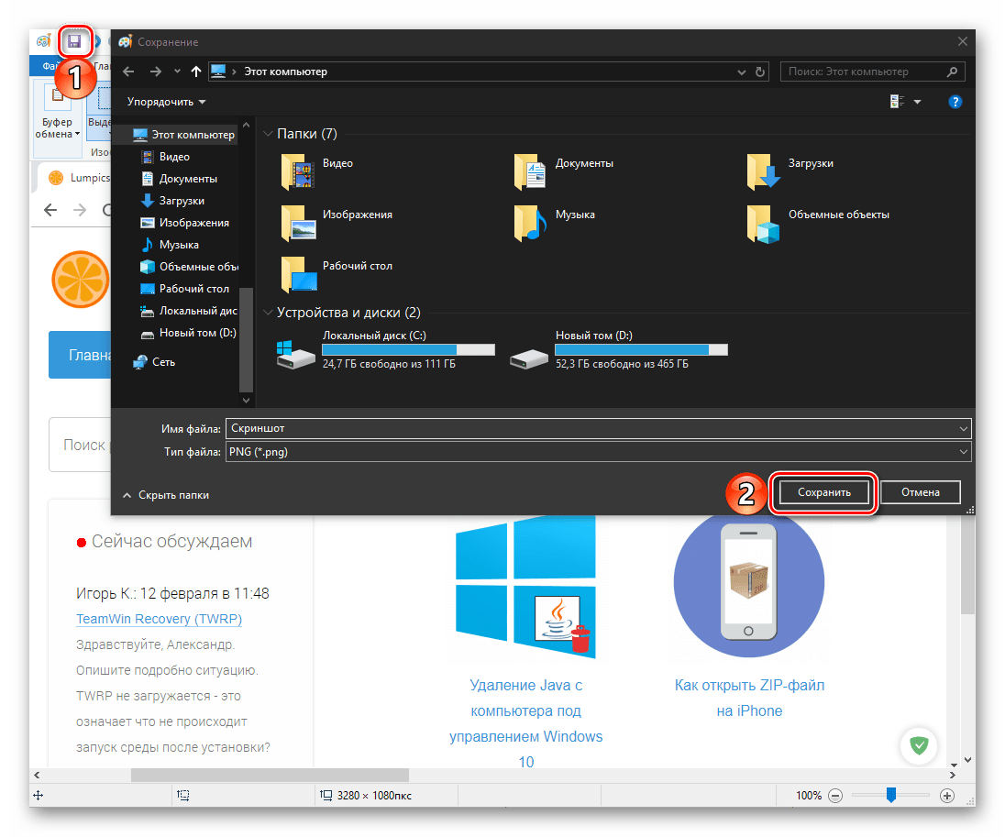Image resolution: width=1005 pixels, height=837 pixels.
Task: Expand the Тип файла PNG dropdown
Action: (x=962, y=452)
